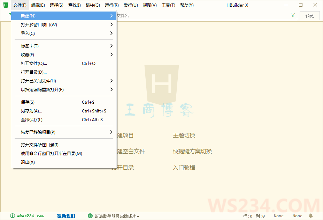Click the None indicator beside the bell
The image size is (323, 220).
(298, 216)
